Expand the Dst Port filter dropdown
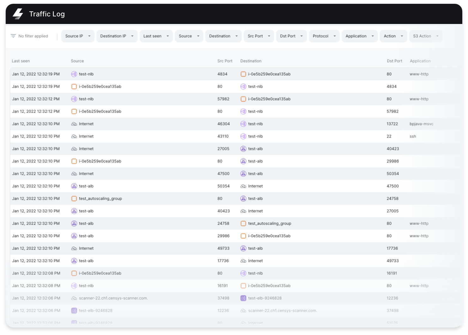The image size is (468, 335). [x=291, y=36]
